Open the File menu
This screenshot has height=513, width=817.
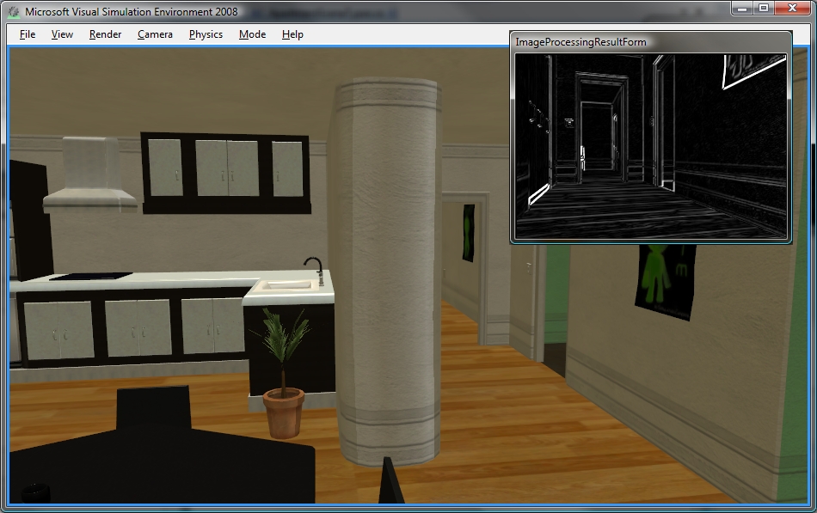tap(26, 34)
